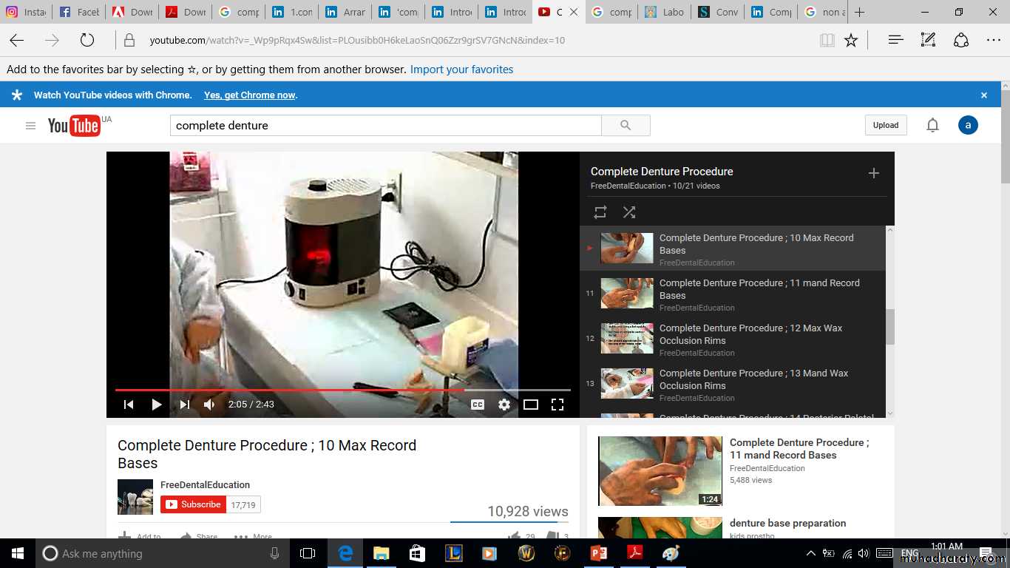This screenshot has width=1010, height=568.
Task: Save playlist with the plus icon
Action: tap(873, 173)
